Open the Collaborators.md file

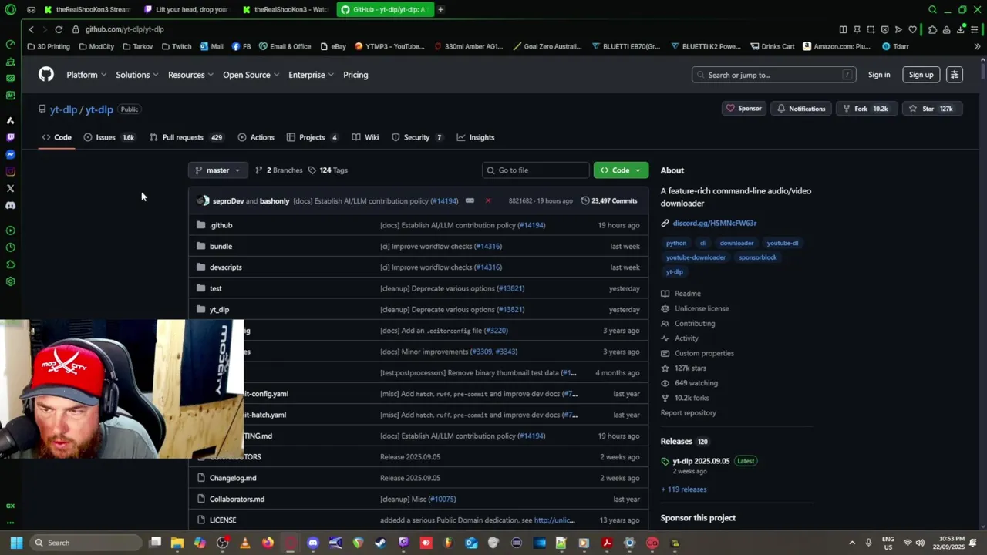tap(237, 499)
